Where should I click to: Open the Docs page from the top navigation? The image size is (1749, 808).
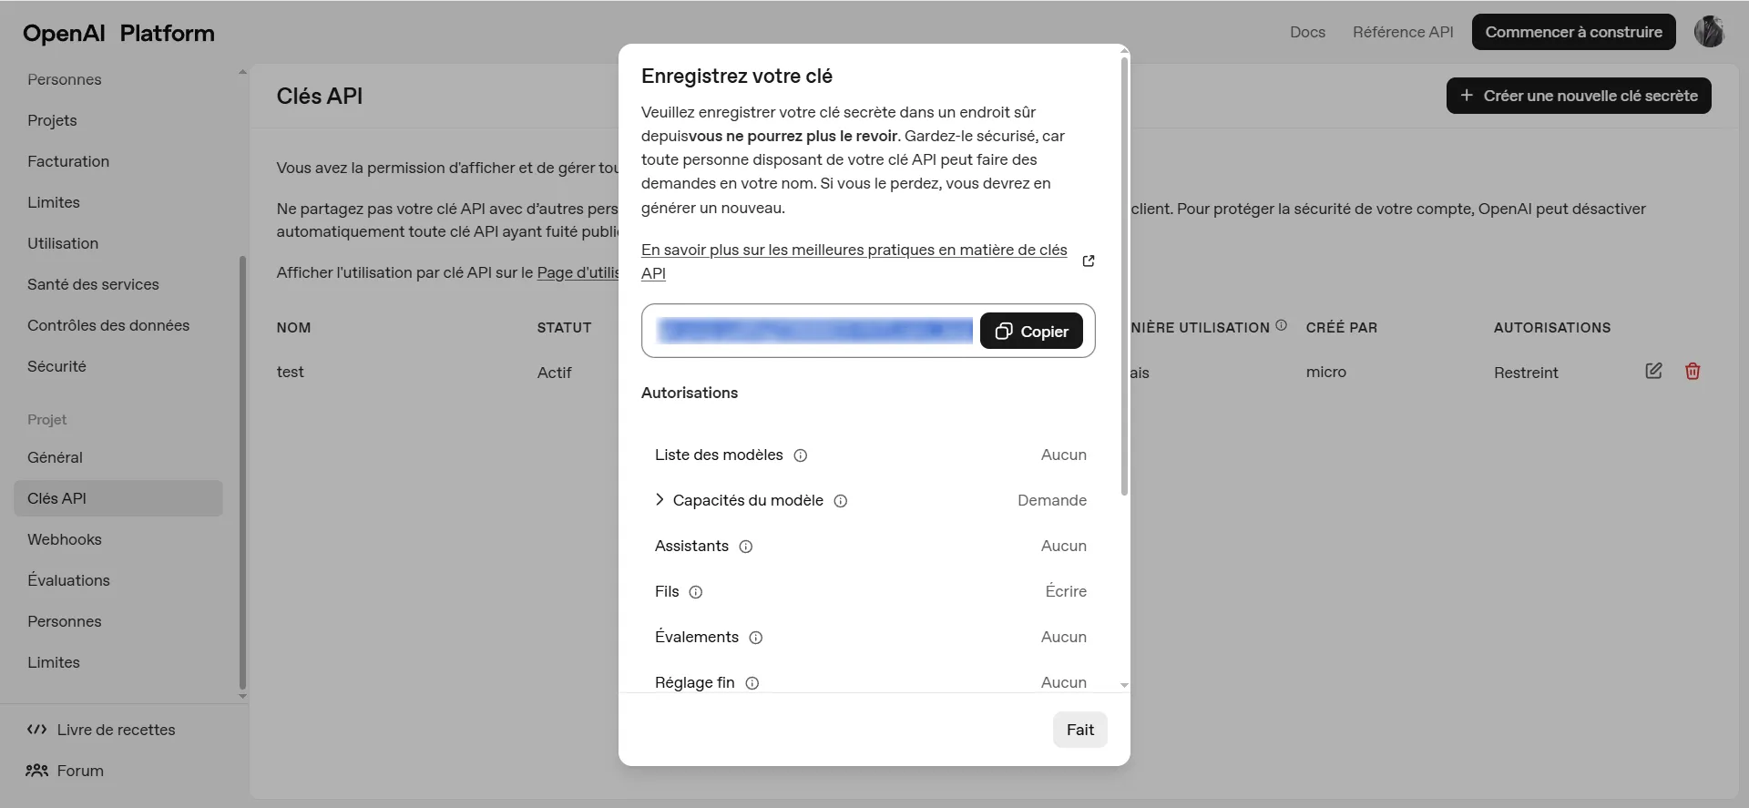(1307, 32)
